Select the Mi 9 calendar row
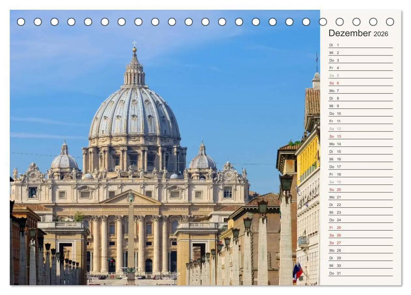 pos(360,106)
